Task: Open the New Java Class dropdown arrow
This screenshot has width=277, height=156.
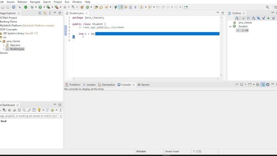Action: tap(91, 7)
